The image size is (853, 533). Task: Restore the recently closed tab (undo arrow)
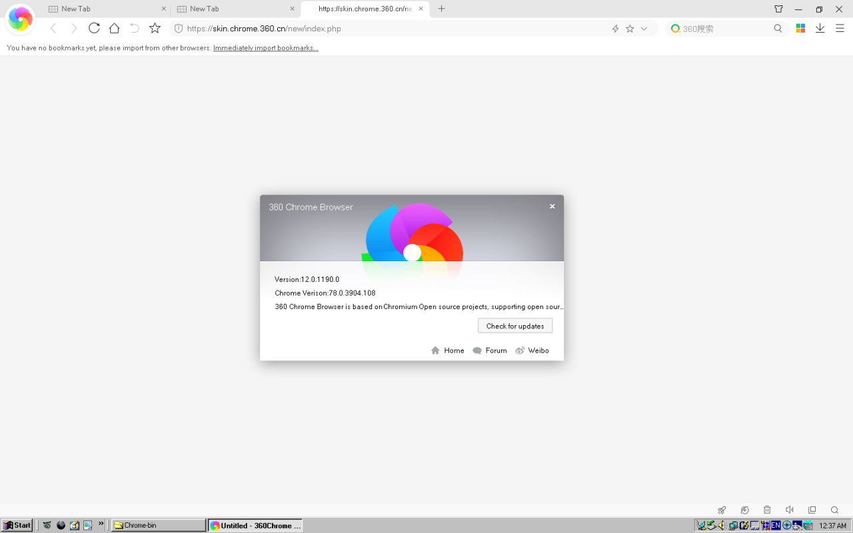tap(135, 28)
